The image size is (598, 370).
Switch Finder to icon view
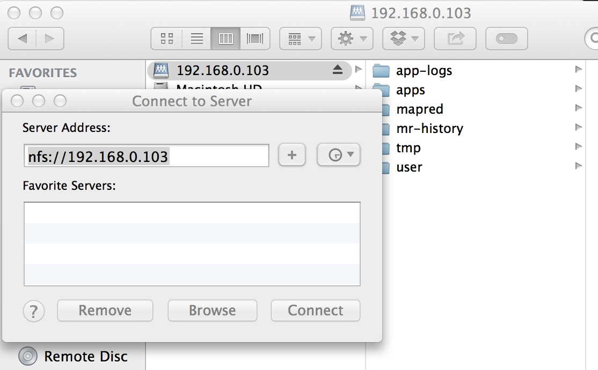coord(166,39)
